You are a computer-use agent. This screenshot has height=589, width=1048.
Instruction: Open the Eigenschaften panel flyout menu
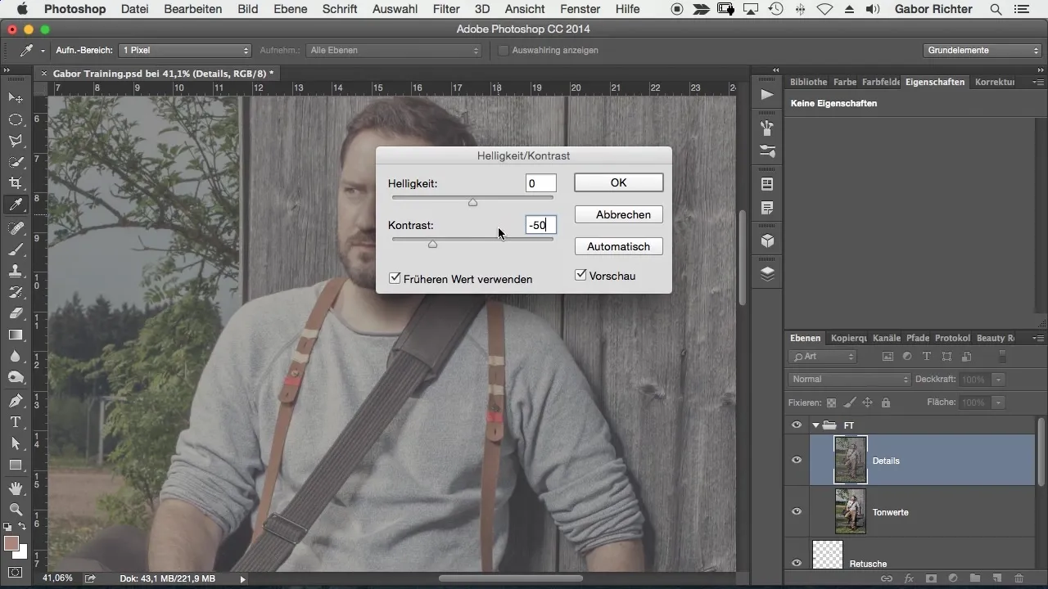coord(1038,82)
